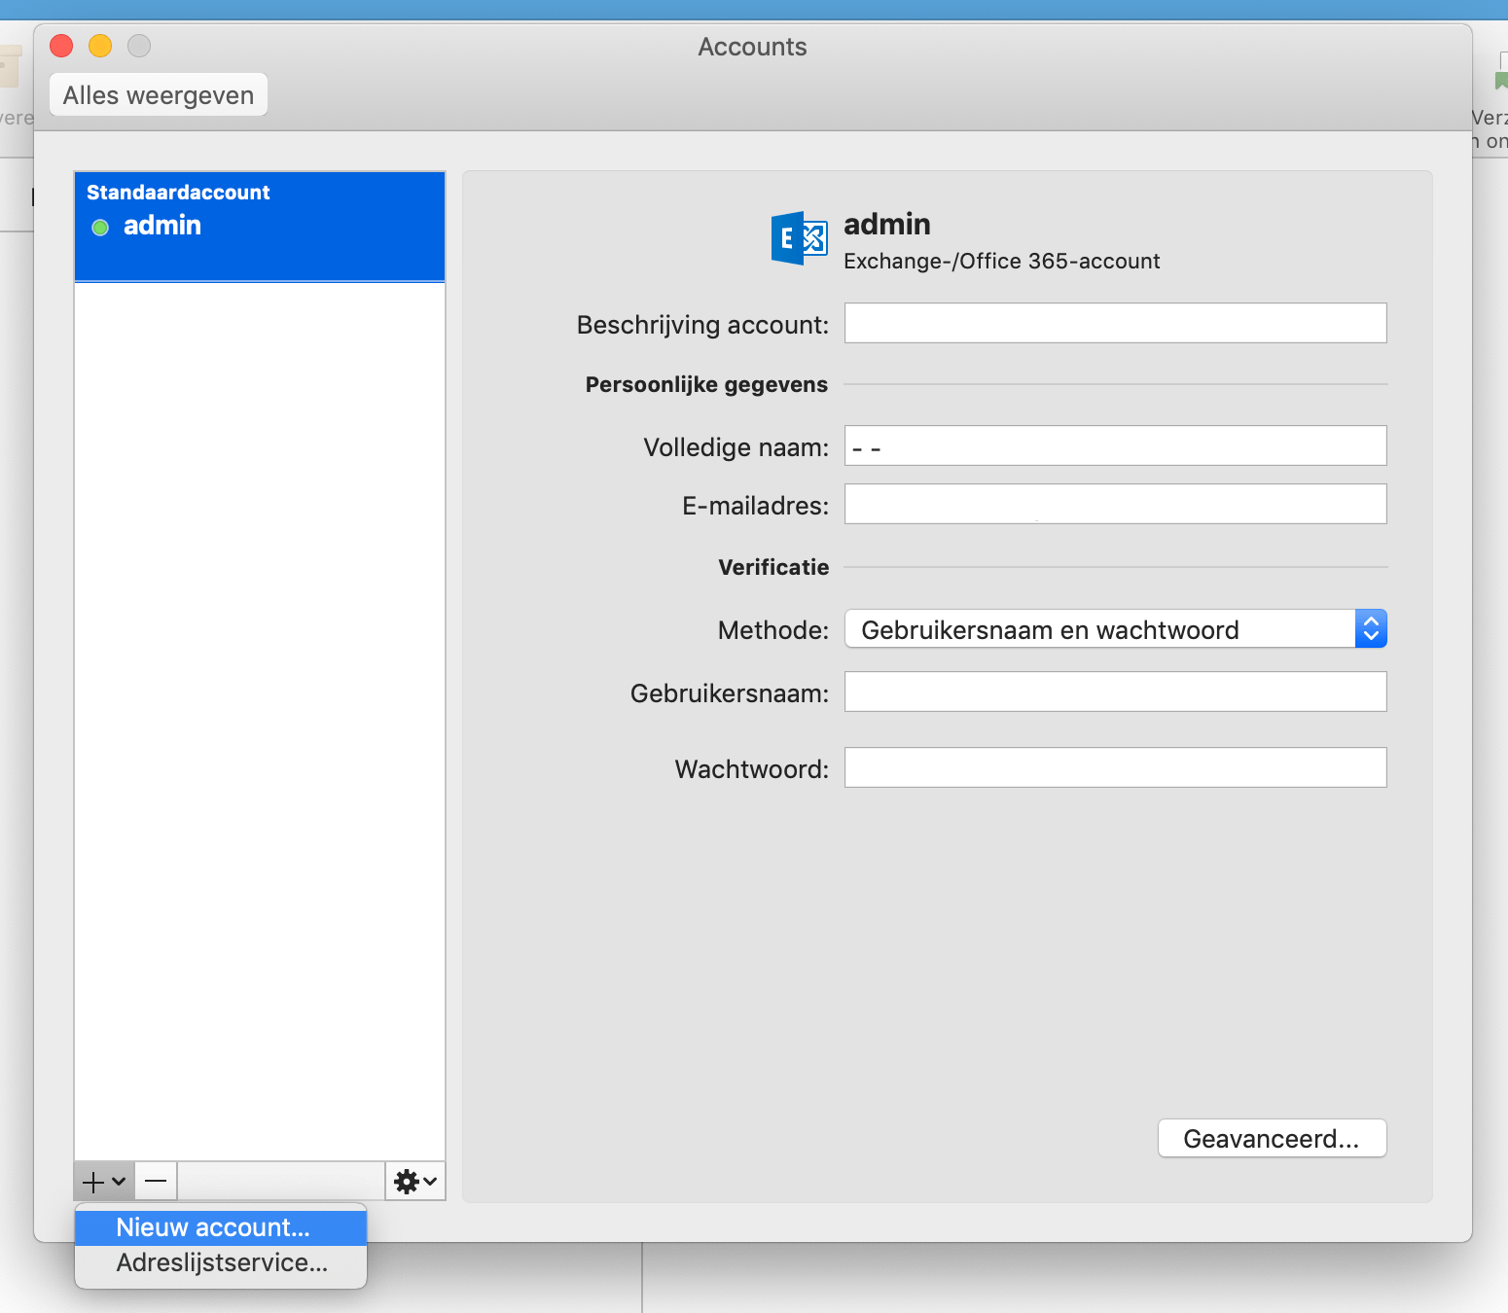Focus the Beschrijving account text field

[1115, 323]
